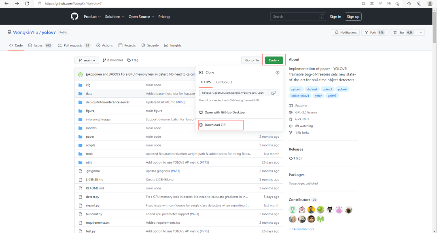The height and width of the screenshot is (233, 437).
Task: Click the clone URL text field
Action: [233, 93]
